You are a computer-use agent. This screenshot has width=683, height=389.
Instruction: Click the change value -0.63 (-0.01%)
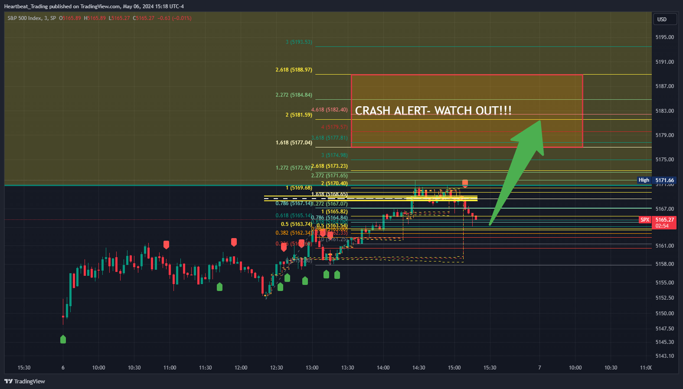coord(174,18)
